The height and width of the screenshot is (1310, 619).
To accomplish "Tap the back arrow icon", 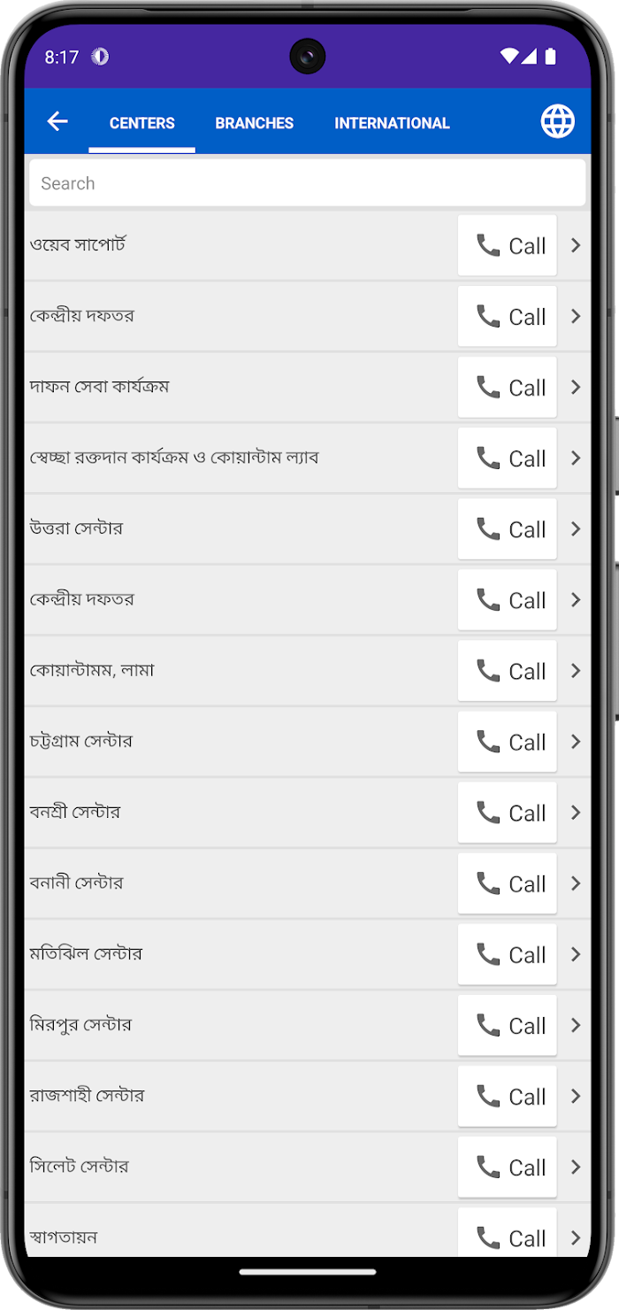I will pos(57,121).
